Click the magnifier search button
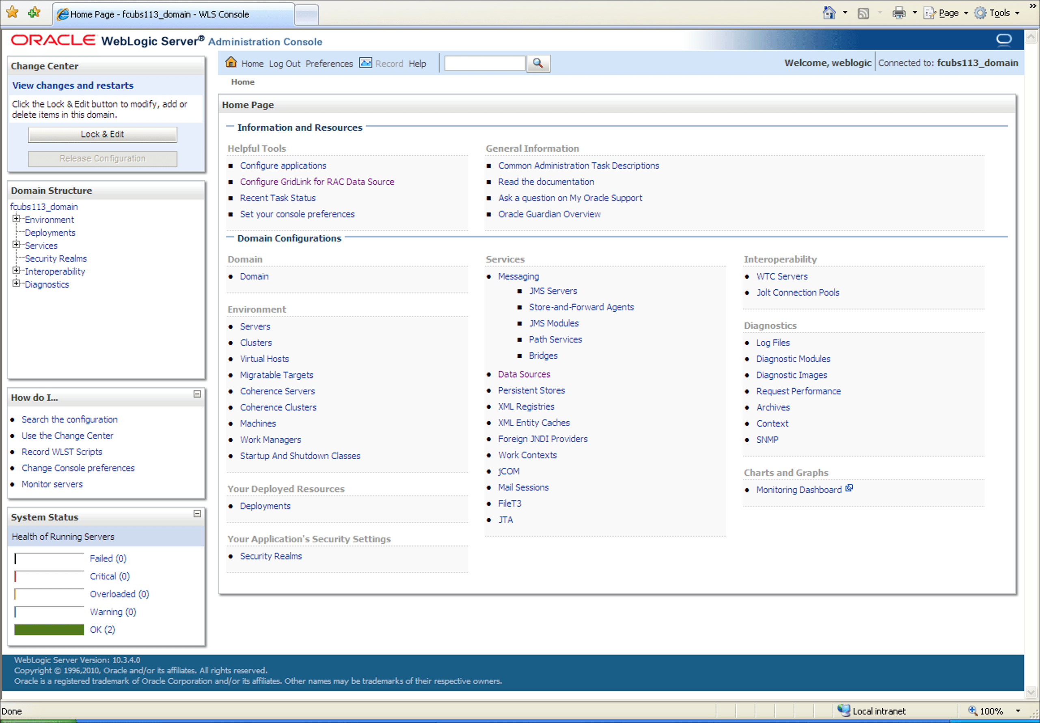This screenshot has width=1040, height=723. (538, 63)
